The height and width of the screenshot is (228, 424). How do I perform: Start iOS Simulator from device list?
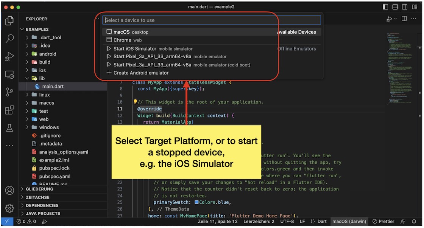[212, 49]
